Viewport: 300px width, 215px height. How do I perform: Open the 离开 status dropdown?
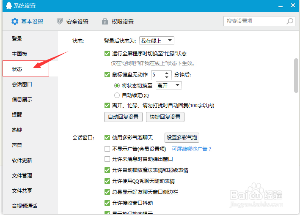pyautogui.click(x=169, y=85)
